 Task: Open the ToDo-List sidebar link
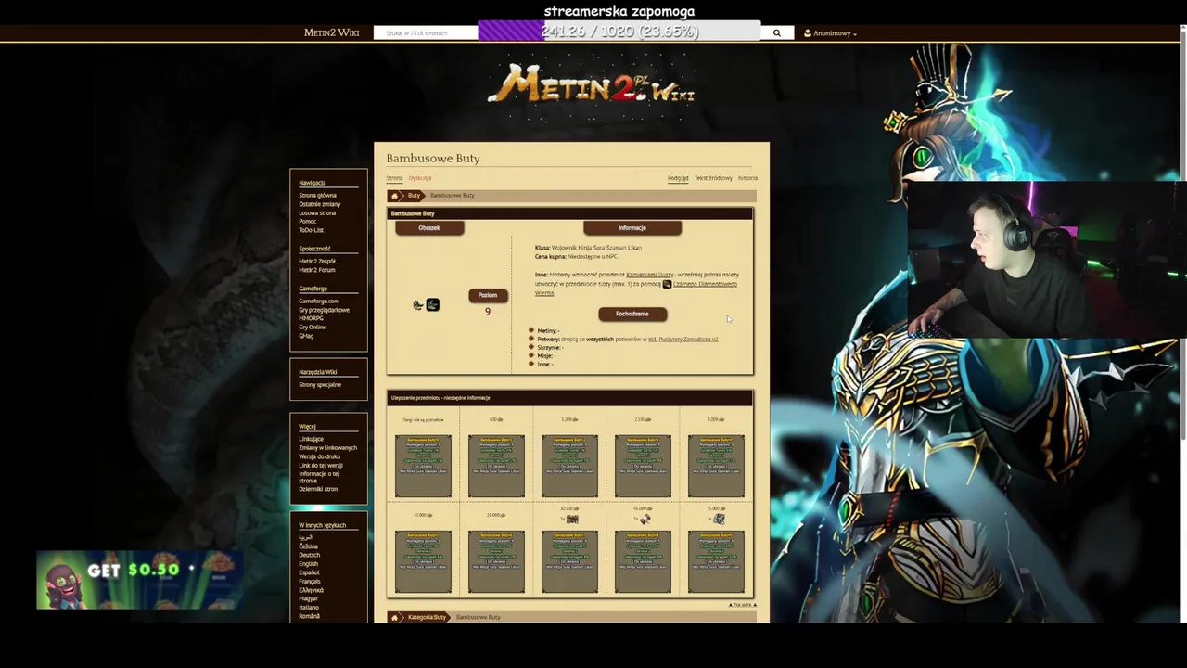pos(311,230)
